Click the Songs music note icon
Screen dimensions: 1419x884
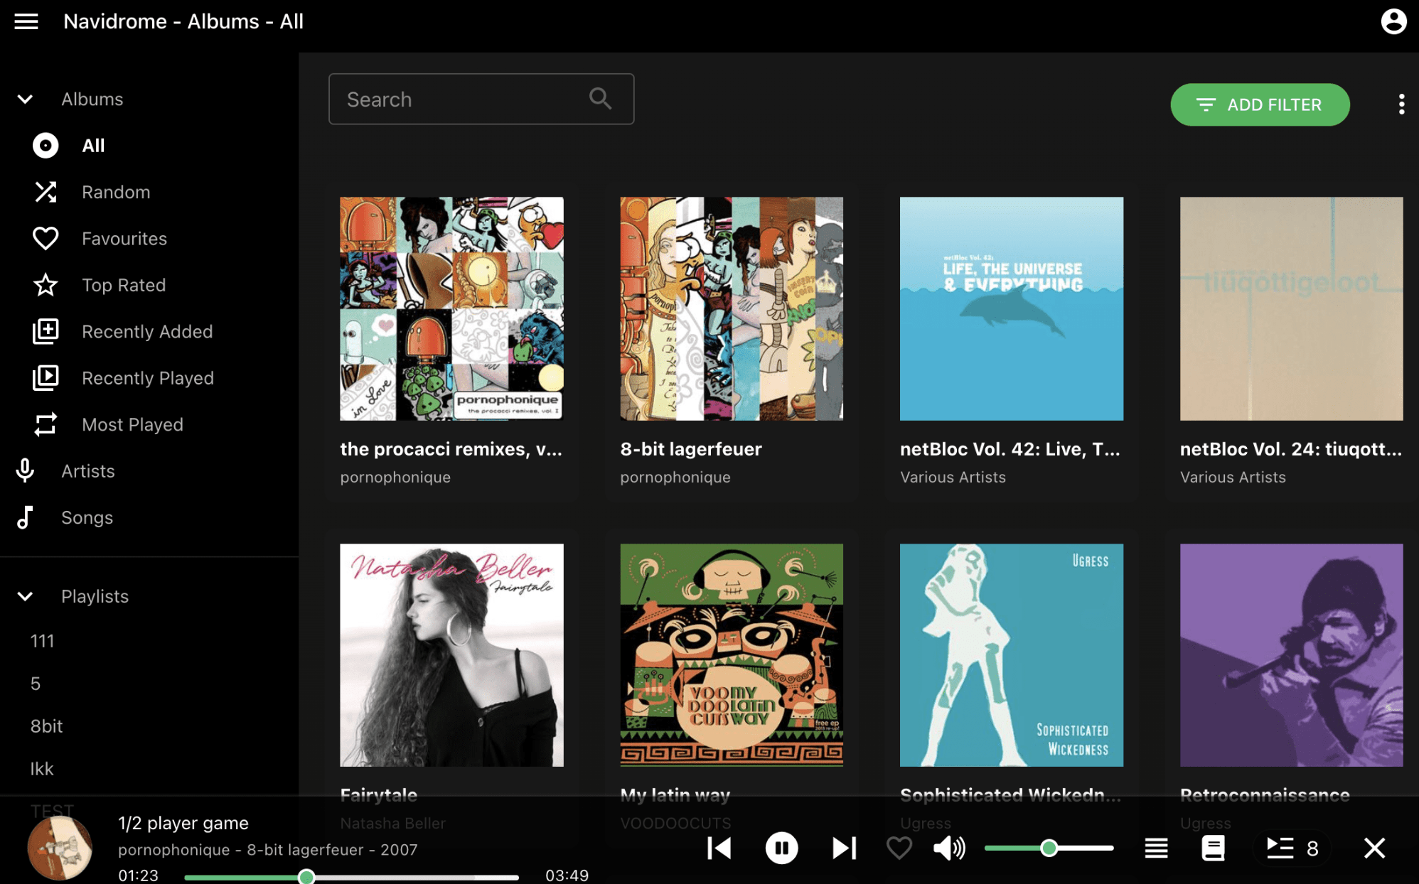click(x=25, y=517)
